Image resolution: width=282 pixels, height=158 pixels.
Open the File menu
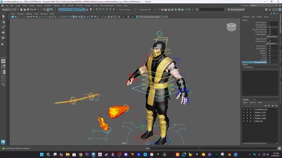[7, 6]
